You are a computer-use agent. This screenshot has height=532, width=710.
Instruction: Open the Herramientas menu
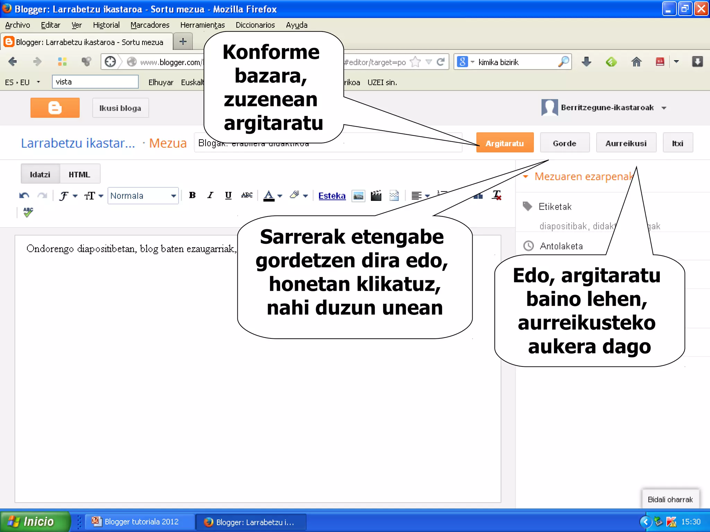[202, 25]
